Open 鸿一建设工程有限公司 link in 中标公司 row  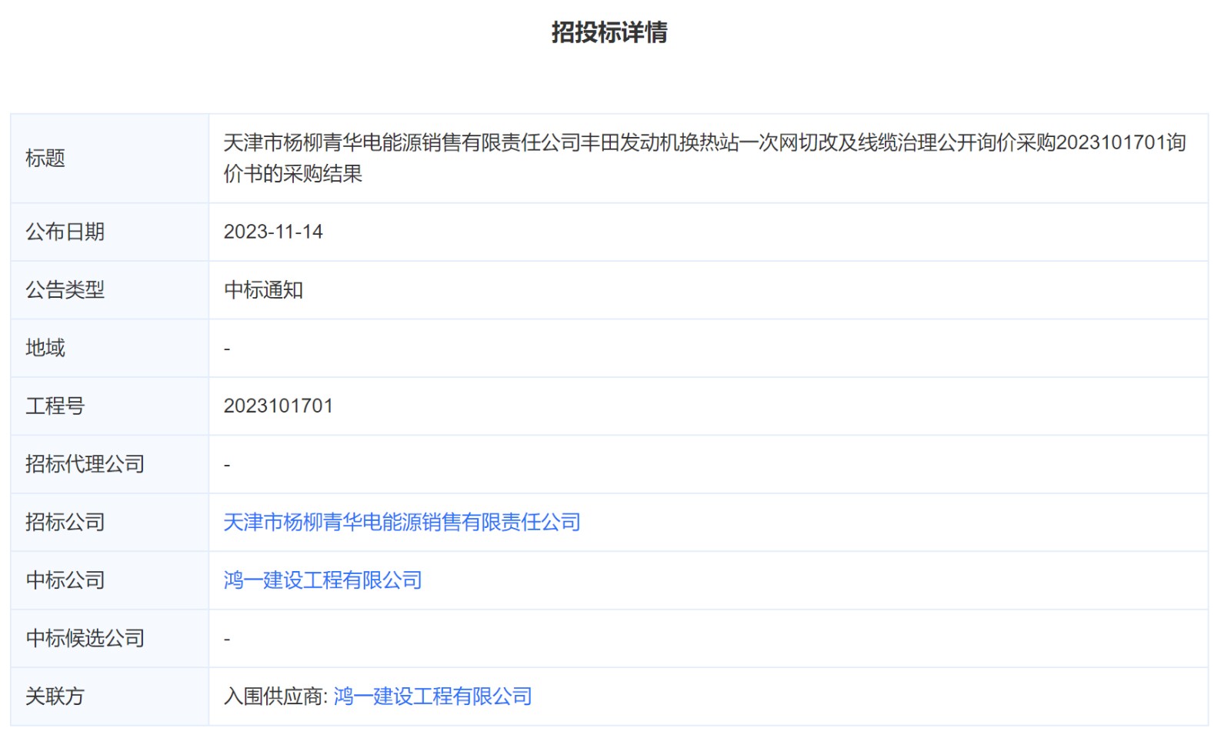click(x=322, y=580)
